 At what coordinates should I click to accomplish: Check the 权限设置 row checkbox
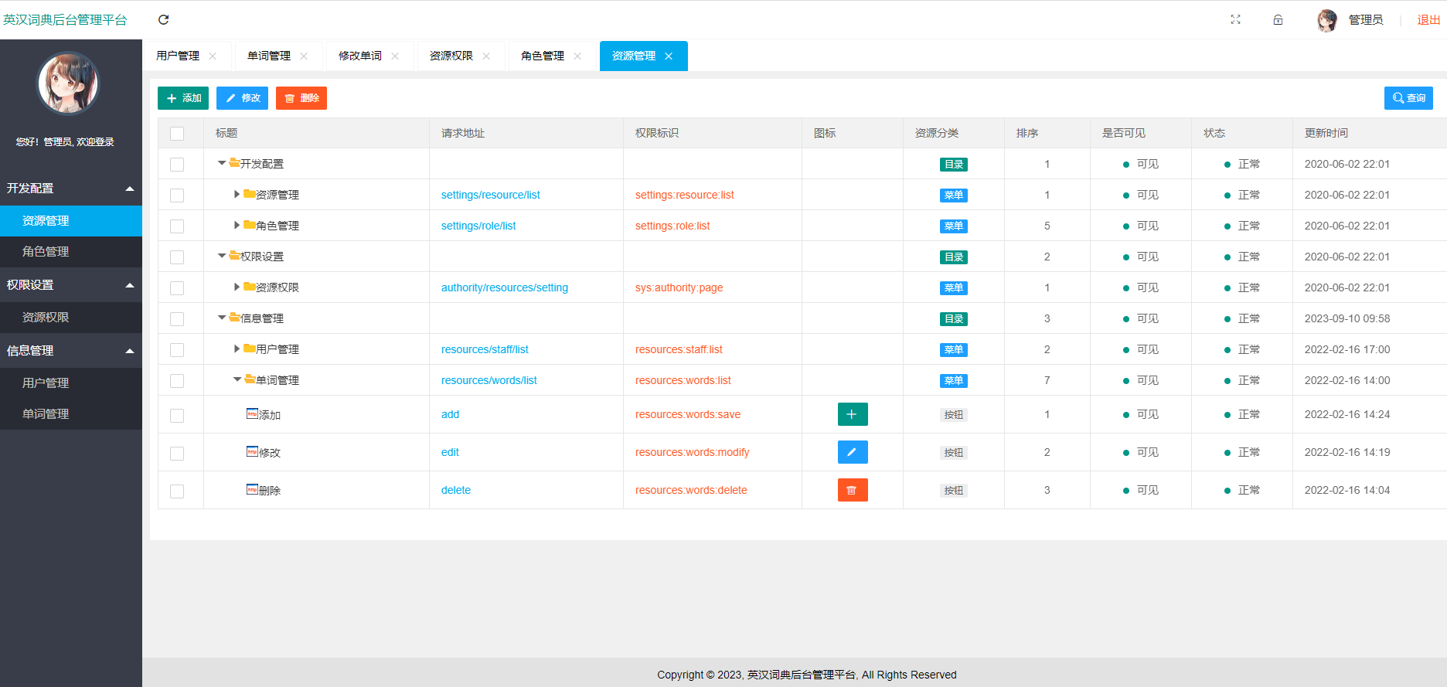click(x=177, y=257)
